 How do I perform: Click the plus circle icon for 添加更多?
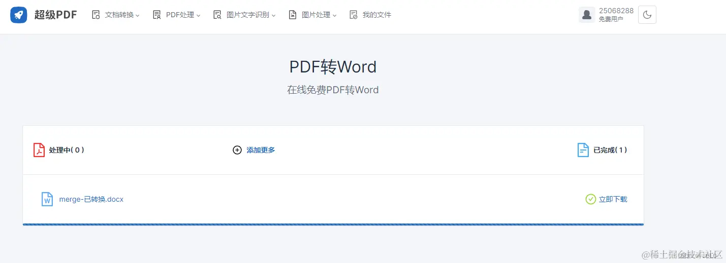coord(237,150)
